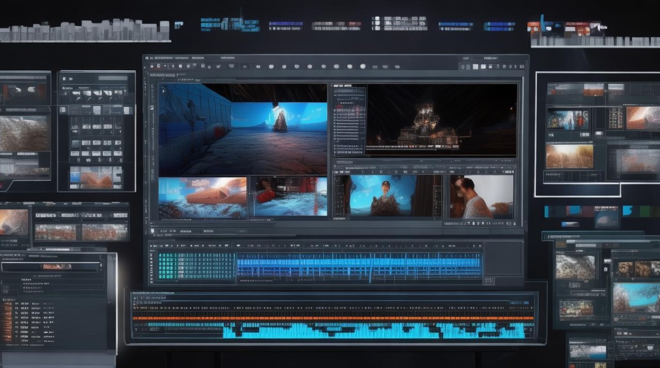
Task: Open the orange sunset thumbnail in white-framed right panel
Action: coord(570,156)
